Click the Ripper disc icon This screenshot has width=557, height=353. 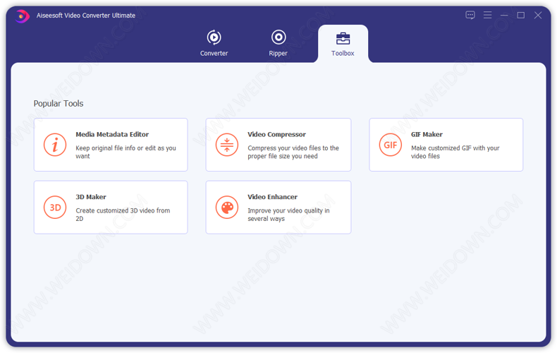[278, 37]
